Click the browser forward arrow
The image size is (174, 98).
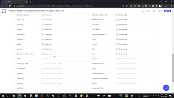click(x=6, y=6)
